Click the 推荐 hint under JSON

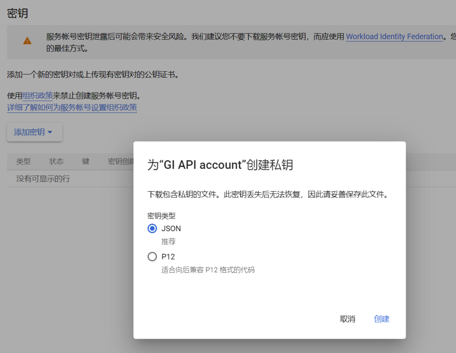point(168,242)
